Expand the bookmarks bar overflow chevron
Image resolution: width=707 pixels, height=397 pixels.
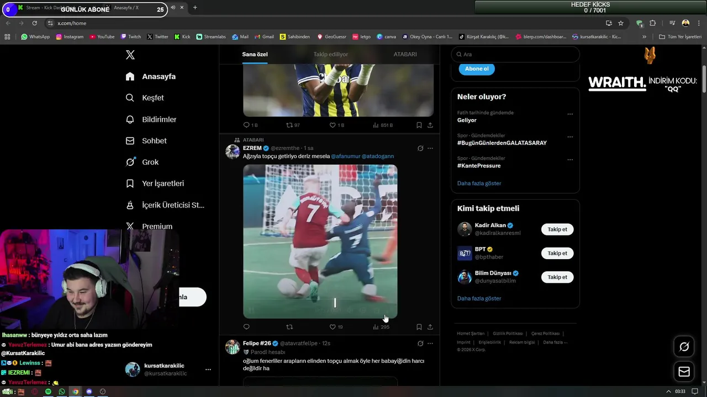coord(644,37)
